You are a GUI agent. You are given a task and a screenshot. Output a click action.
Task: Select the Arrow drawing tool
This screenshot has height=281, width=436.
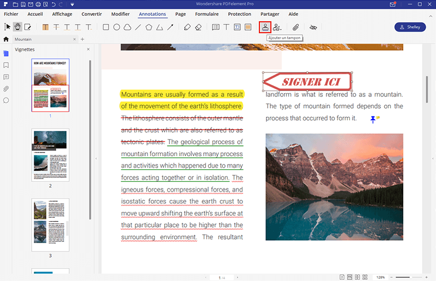(170, 27)
